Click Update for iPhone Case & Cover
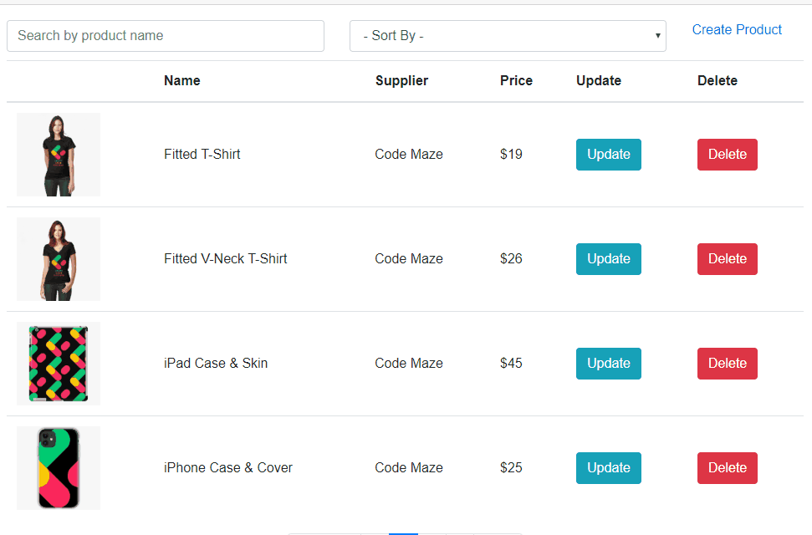This screenshot has width=812, height=535. [609, 468]
